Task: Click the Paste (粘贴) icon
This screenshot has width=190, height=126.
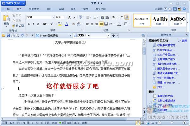Action: point(6,18)
